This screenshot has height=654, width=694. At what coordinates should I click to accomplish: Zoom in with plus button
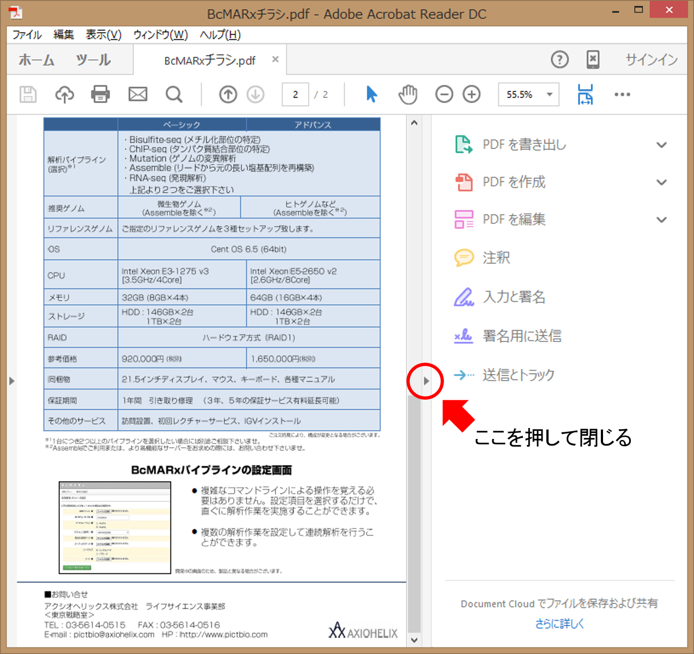pos(472,95)
